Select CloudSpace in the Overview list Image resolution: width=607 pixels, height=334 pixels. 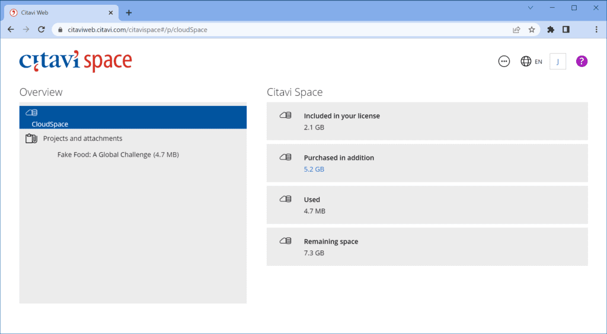[x=50, y=124]
